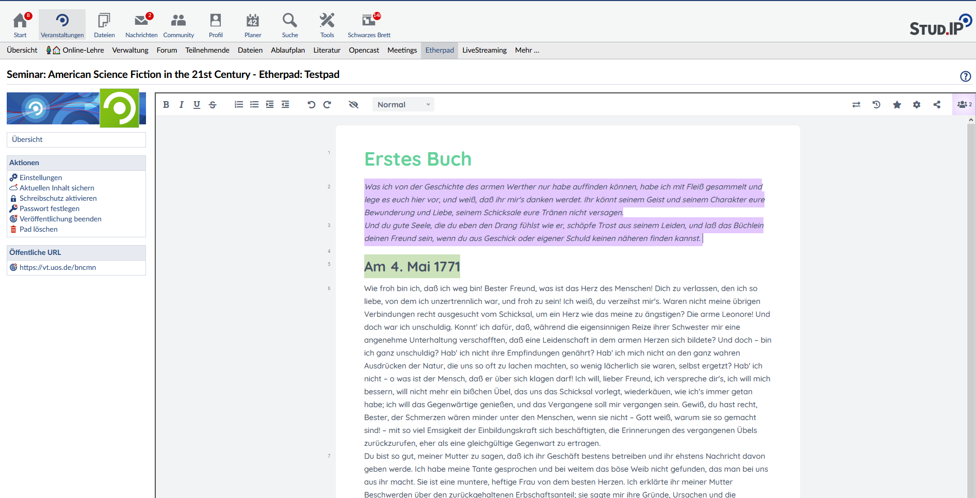Image resolution: width=976 pixels, height=498 pixels.
Task: Switch to the Opencast tab
Action: 364,50
